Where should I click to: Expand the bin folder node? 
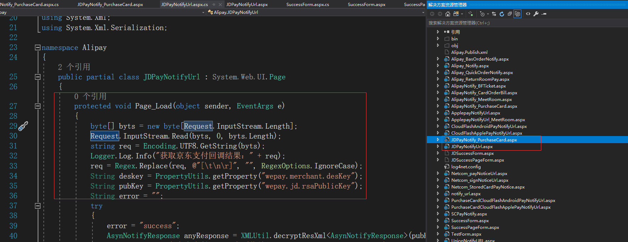438,39
